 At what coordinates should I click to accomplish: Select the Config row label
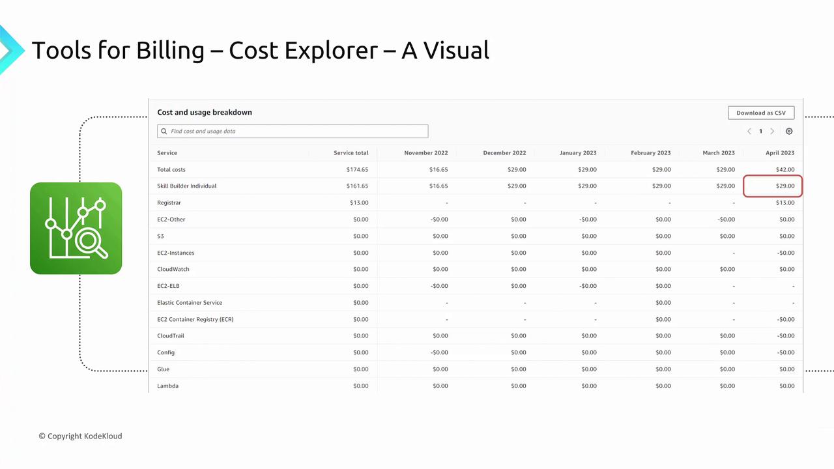(166, 352)
